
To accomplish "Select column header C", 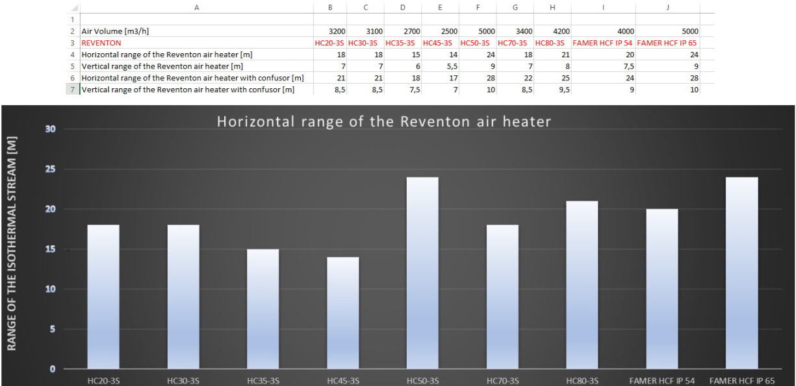I will [365, 7].
